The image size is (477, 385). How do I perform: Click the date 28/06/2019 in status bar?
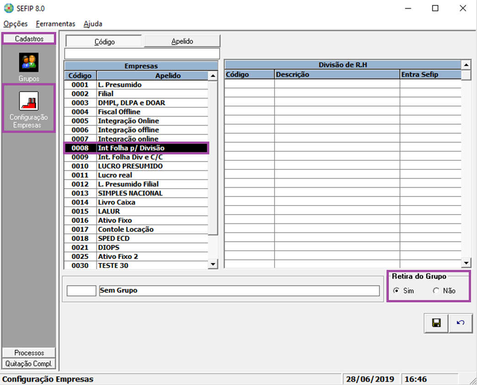pyautogui.click(x=370, y=379)
